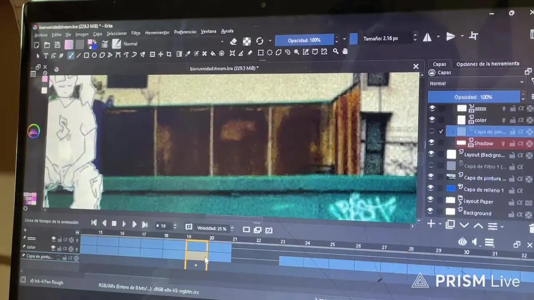Open brush preset chooser thumbnail
Viewport: 534px width, 300px height.
tap(116, 44)
